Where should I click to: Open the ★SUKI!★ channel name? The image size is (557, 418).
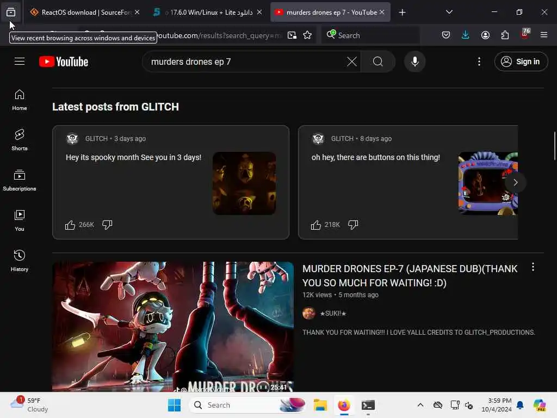(x=333, y=313)
